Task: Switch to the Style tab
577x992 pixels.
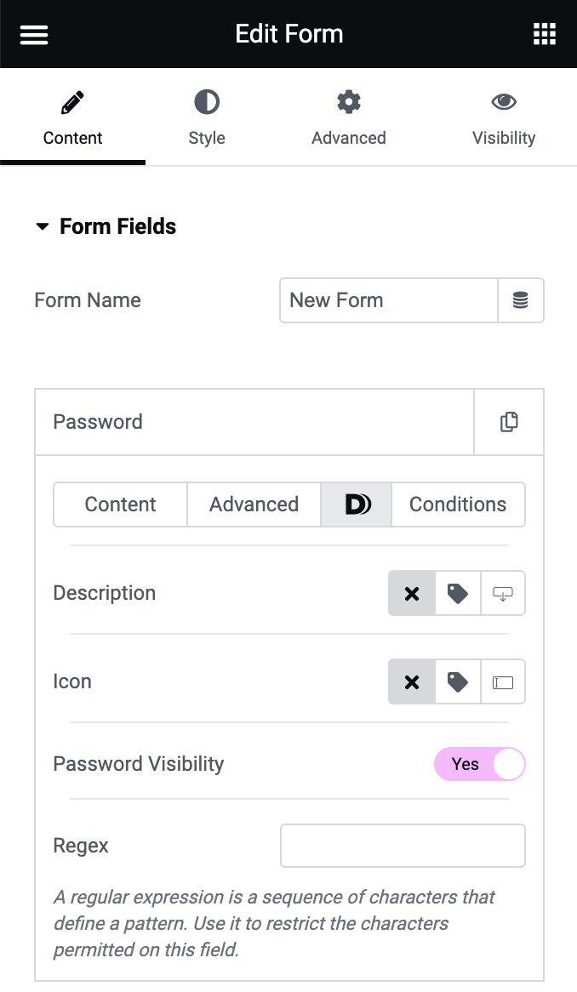Action: click(x=206, y=117)
